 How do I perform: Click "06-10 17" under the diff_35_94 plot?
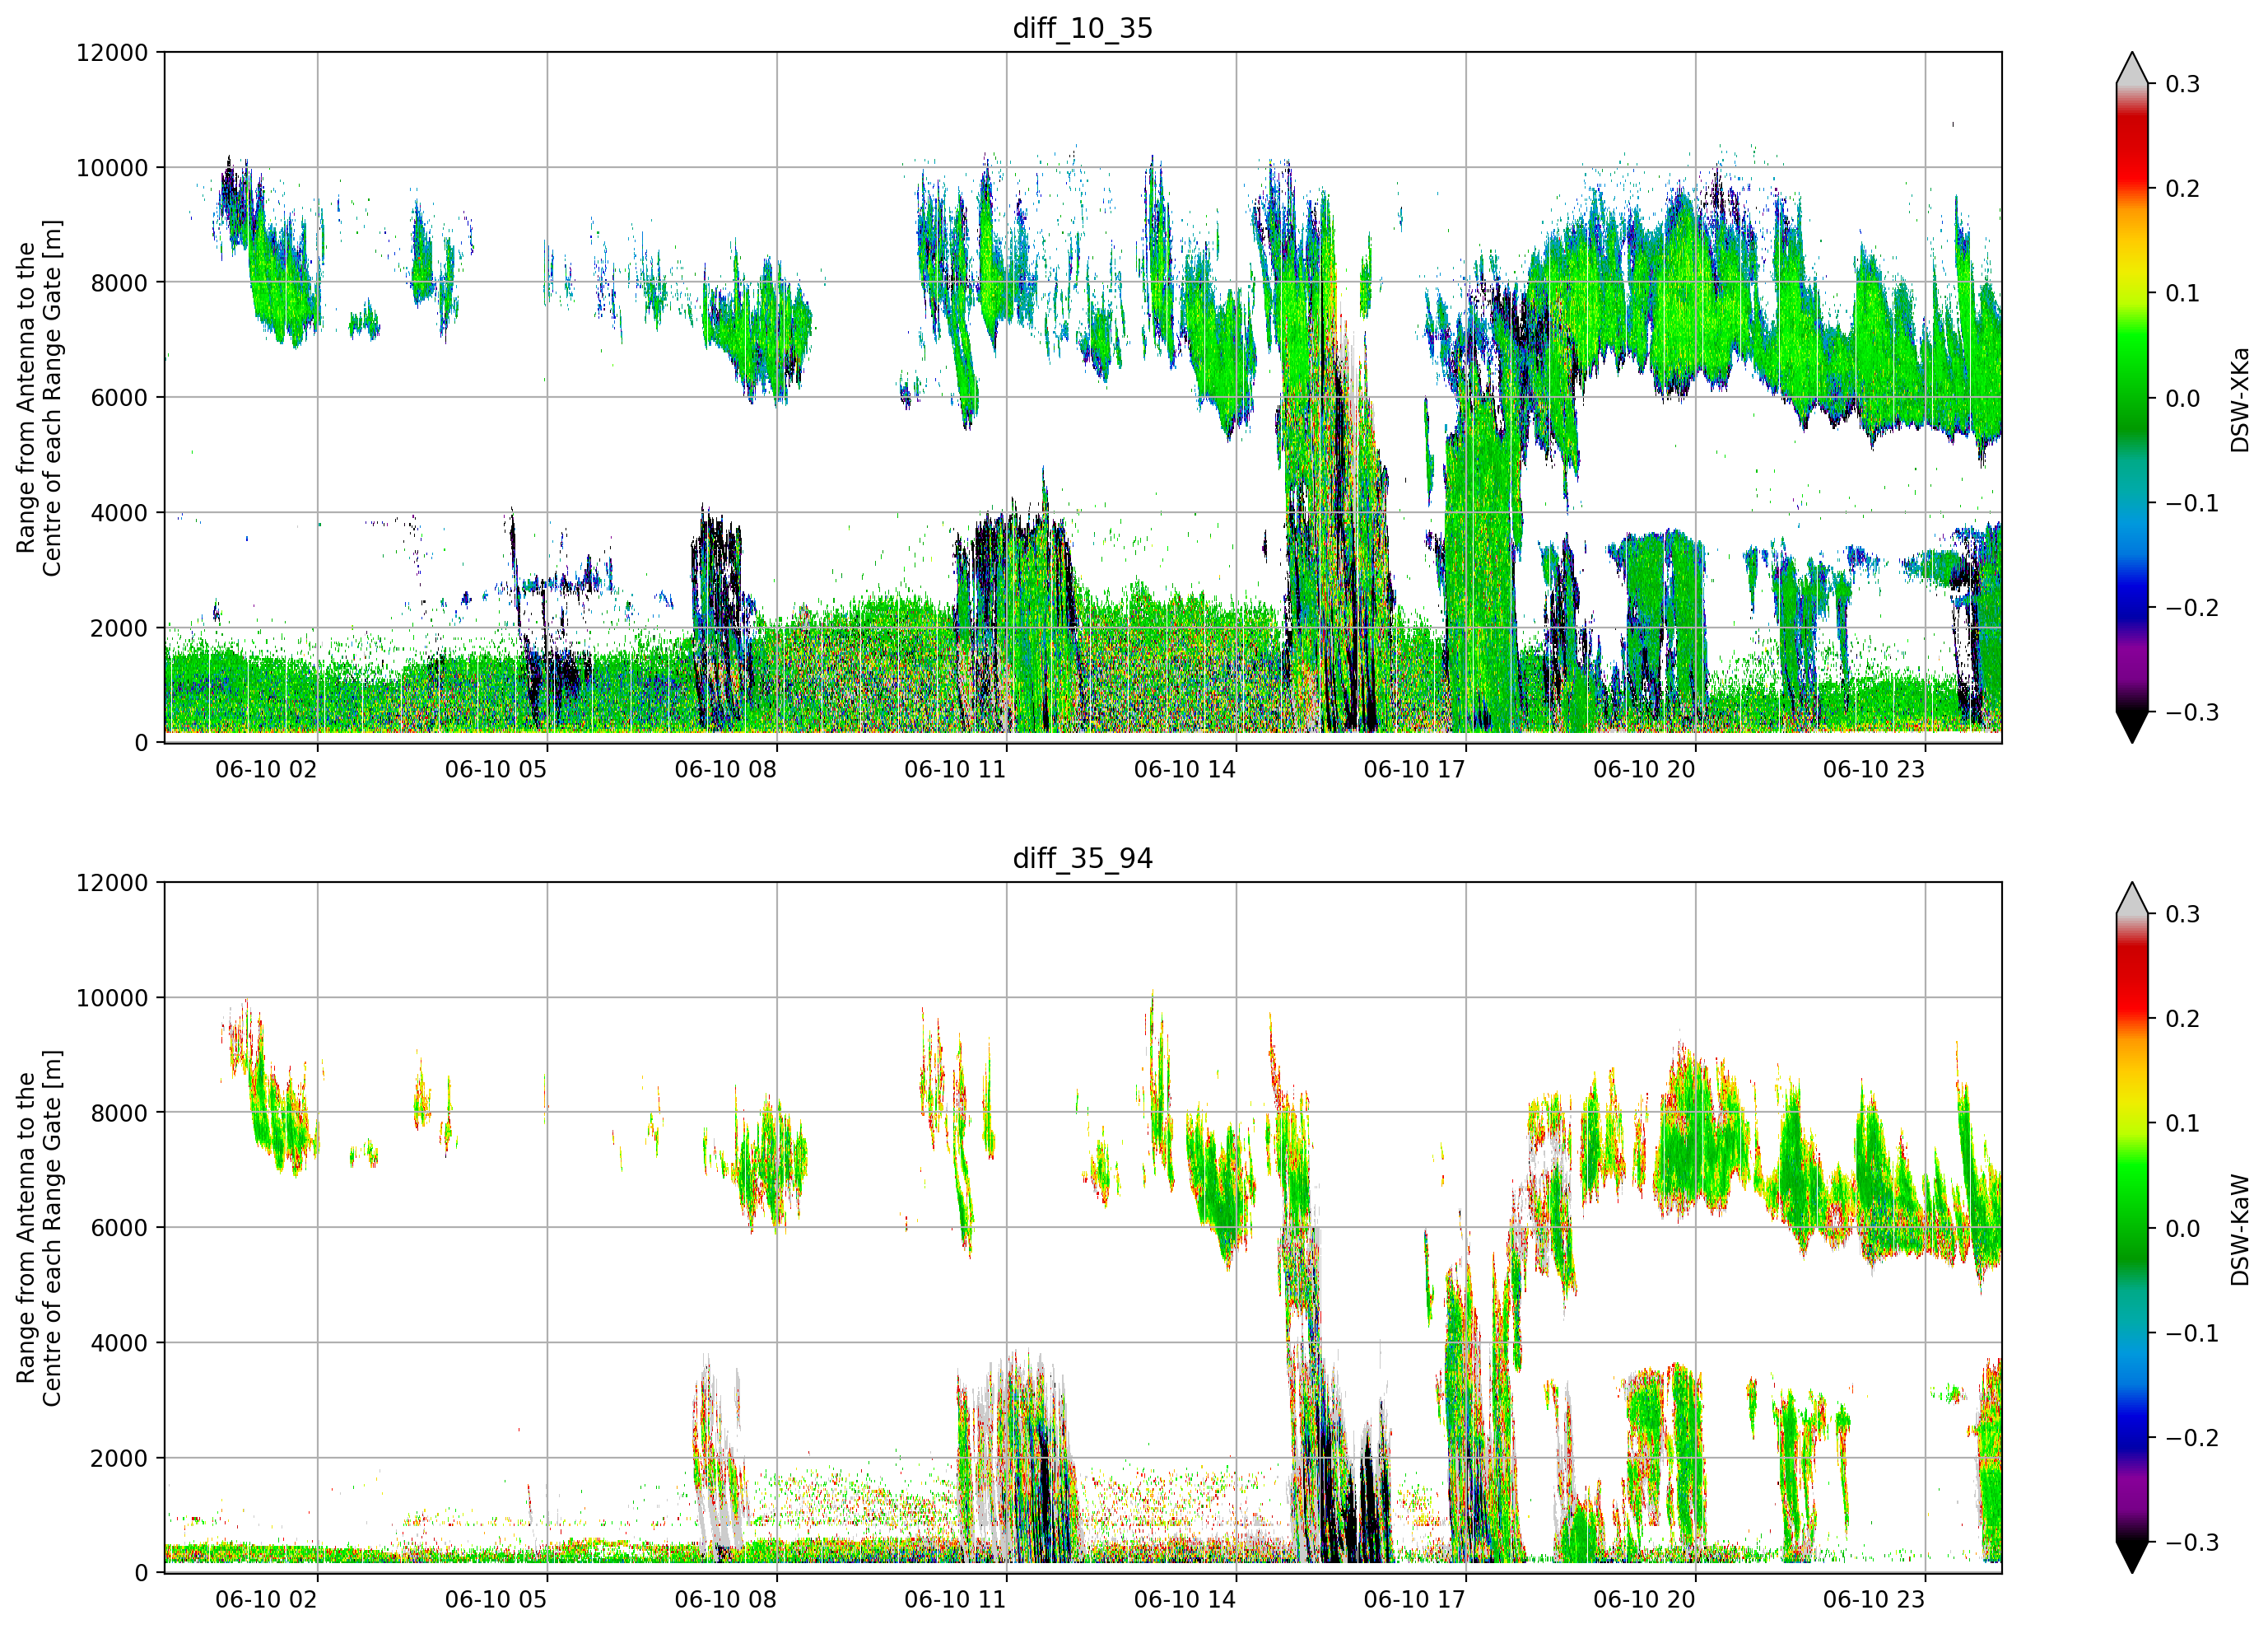click(x=1415, y=1600)
